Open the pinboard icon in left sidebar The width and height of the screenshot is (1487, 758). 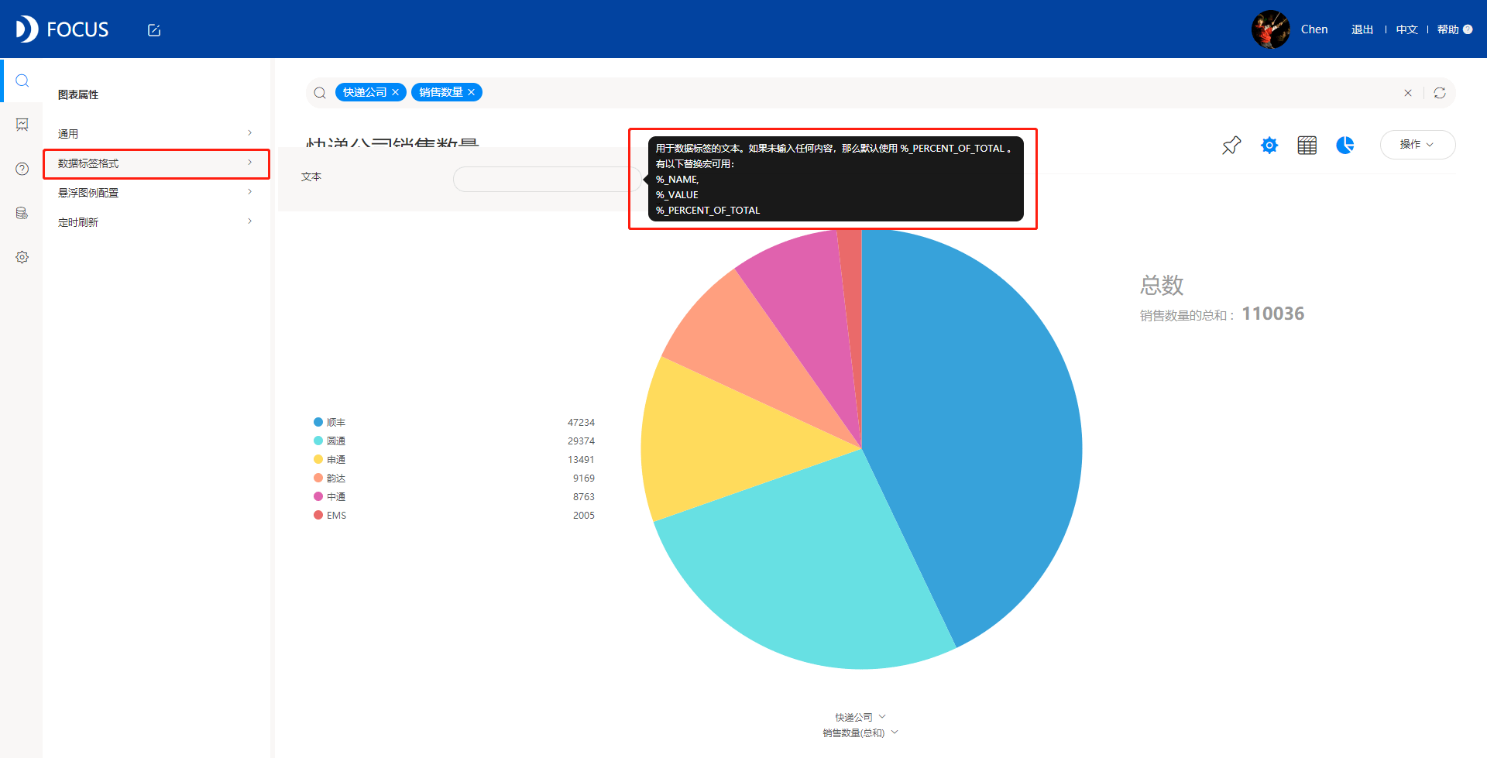(22, 125)
